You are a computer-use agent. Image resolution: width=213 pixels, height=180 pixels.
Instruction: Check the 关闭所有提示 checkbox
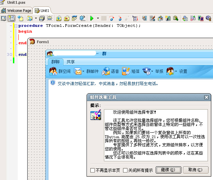[x=125, y=170]
